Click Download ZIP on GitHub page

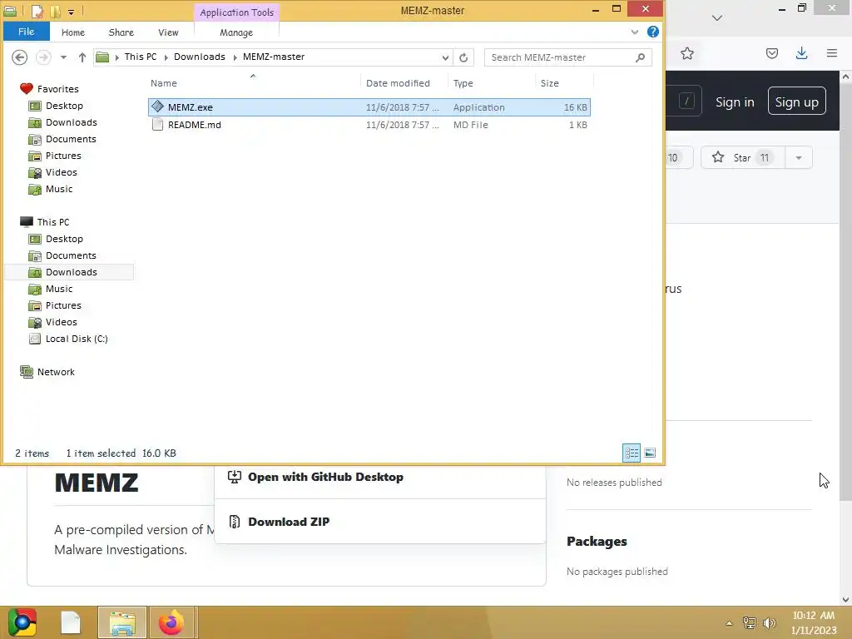click(289, 522)
